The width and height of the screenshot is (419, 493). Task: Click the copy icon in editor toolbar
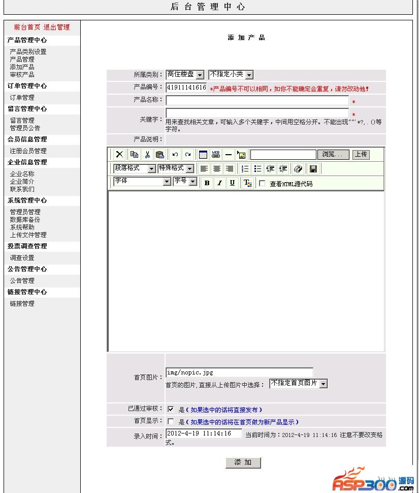coord(134,154)
